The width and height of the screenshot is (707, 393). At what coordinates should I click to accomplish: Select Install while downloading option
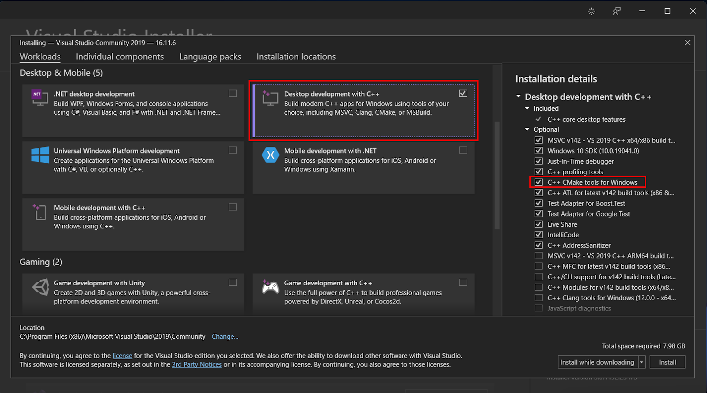pyautogui.click(x=597, y=362)
